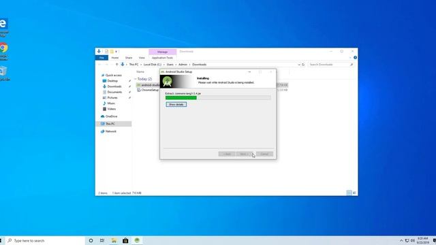Click the volume icon in the system tray
436x245 pixels.
pos(413,240)
